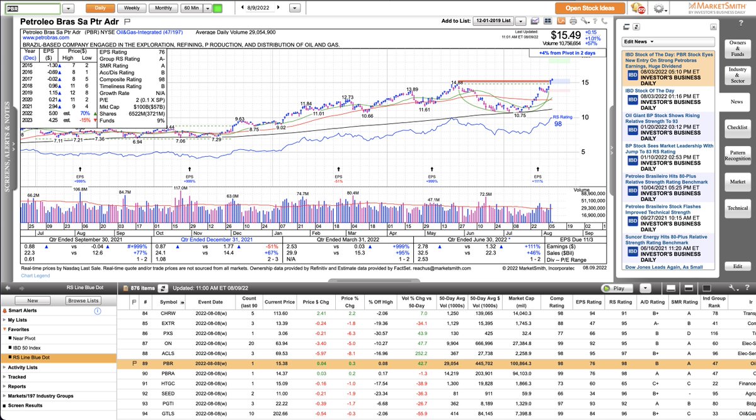Image resolution: width=756 pixels, height=420 pixels.
Task: Switch chart to Weekly timeframe
Action: (132, 8)
